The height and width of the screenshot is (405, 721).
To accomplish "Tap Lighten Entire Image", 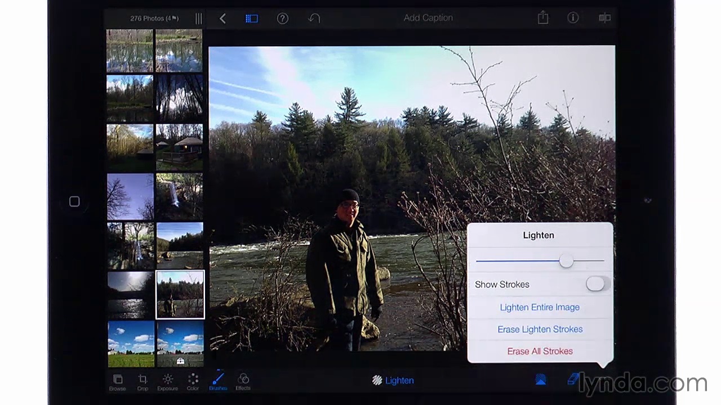I will [540, 307].
